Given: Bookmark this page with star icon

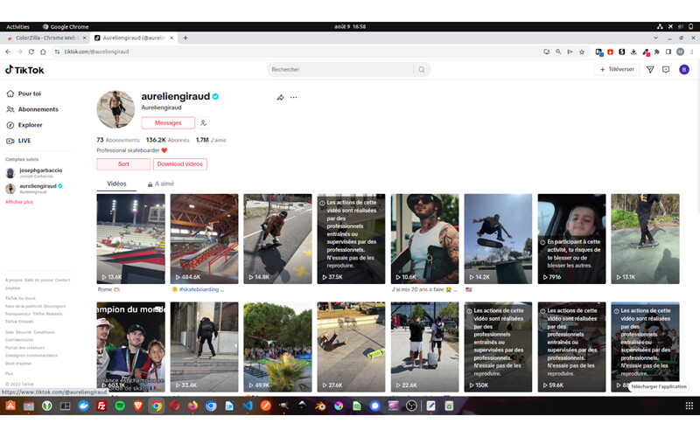Looking at the screenshot, I should tap(582, 52).
